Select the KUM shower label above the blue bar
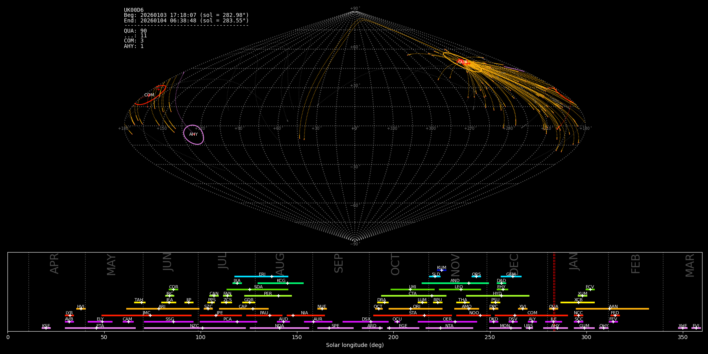Viewport: 708px width, 354px height. click(441, 268)
